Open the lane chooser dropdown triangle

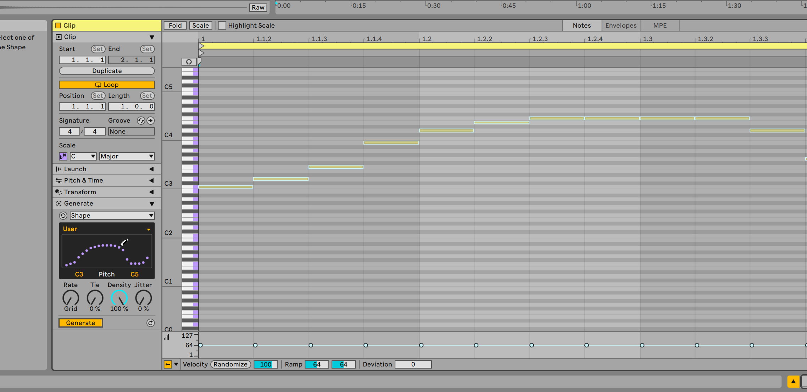pyautogui.click(x=176, y=364)
